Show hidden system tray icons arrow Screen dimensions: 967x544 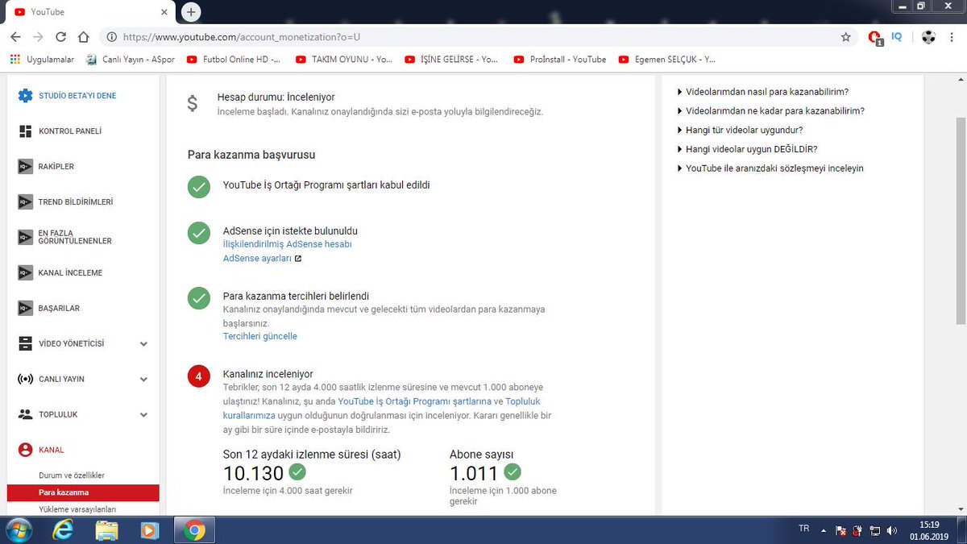pos(823,530)
